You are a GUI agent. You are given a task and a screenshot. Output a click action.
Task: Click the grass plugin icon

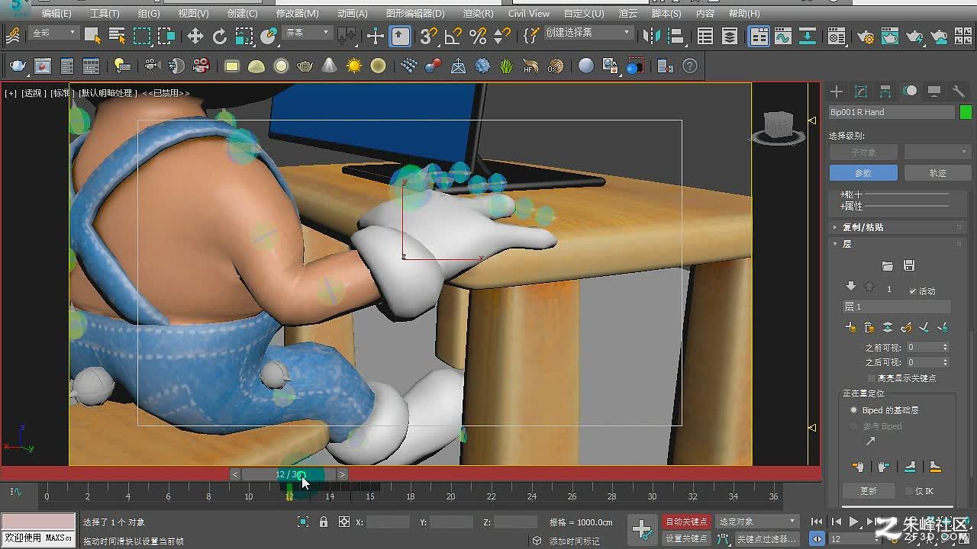pos(507,66)
